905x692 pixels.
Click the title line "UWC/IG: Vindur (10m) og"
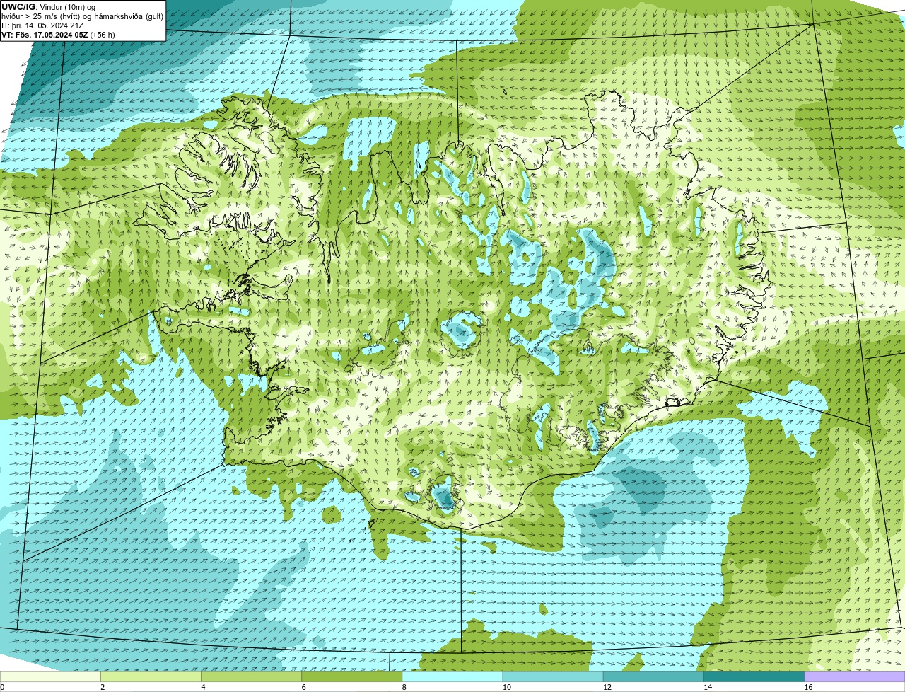(48, 6)
